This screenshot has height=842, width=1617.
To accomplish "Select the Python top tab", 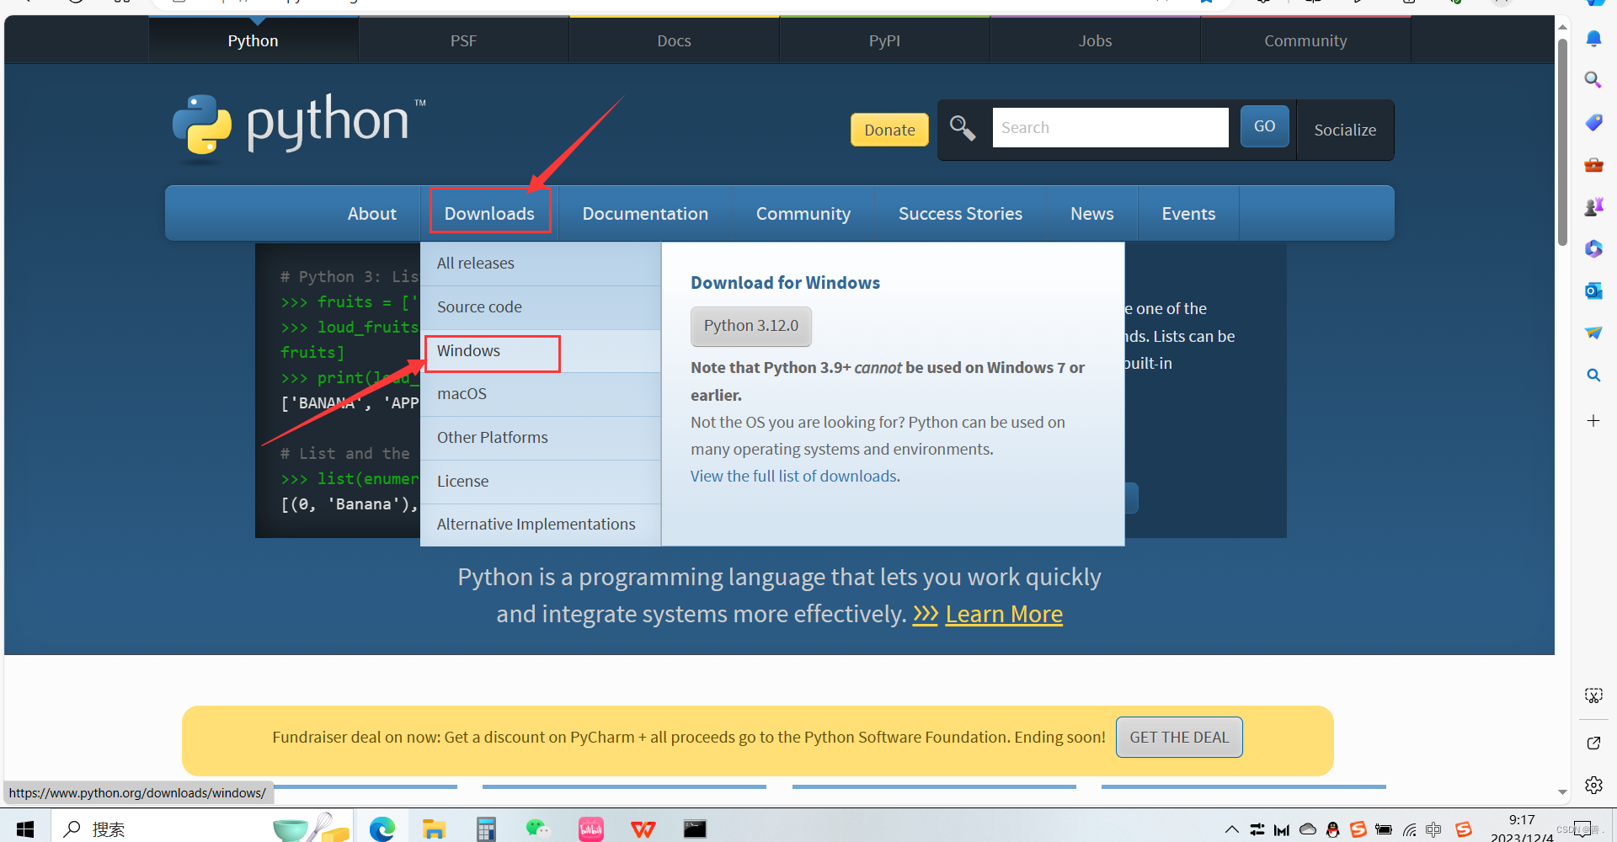I will 253,40.
